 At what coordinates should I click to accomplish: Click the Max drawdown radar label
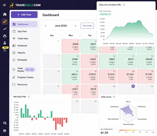[x=113, y=119]
